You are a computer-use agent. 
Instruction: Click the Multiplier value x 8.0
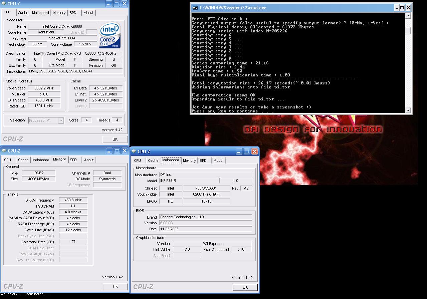(44, 94)
